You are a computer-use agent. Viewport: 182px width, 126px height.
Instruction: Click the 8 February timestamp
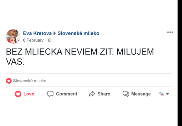point(33,40)
